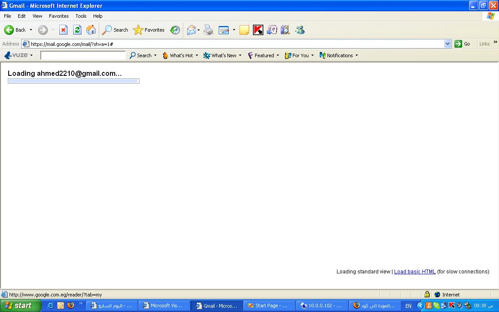This screenshot has height=312, width=499.
Task: Click the History icon in toolbar
Action: point(175,30)
